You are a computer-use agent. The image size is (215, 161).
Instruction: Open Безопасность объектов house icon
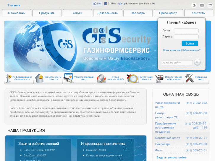(x=39, y=78)
